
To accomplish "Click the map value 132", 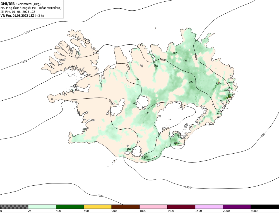I will coord(137,79).
